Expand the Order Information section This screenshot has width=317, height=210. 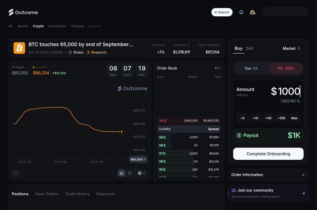pos(268,175)
